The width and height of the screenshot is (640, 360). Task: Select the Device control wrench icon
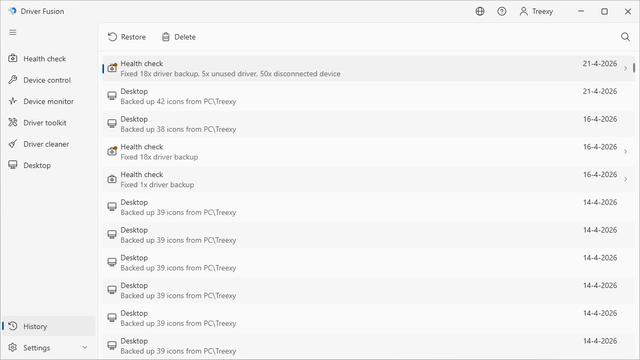(13, 80)
